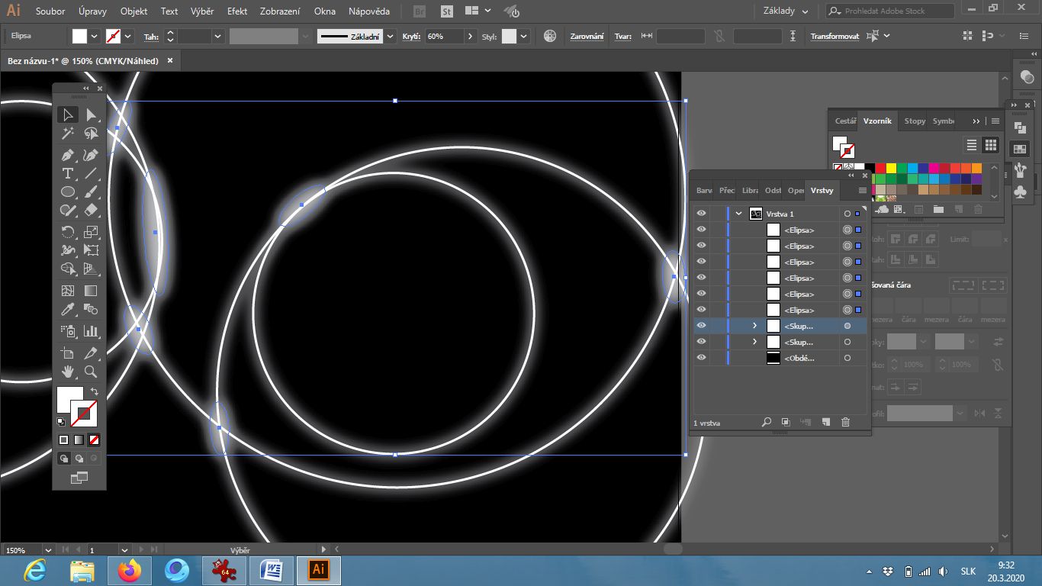Select the Hand tool
1042x586 pixels.
pyautogui.click(x=68, y=372)
